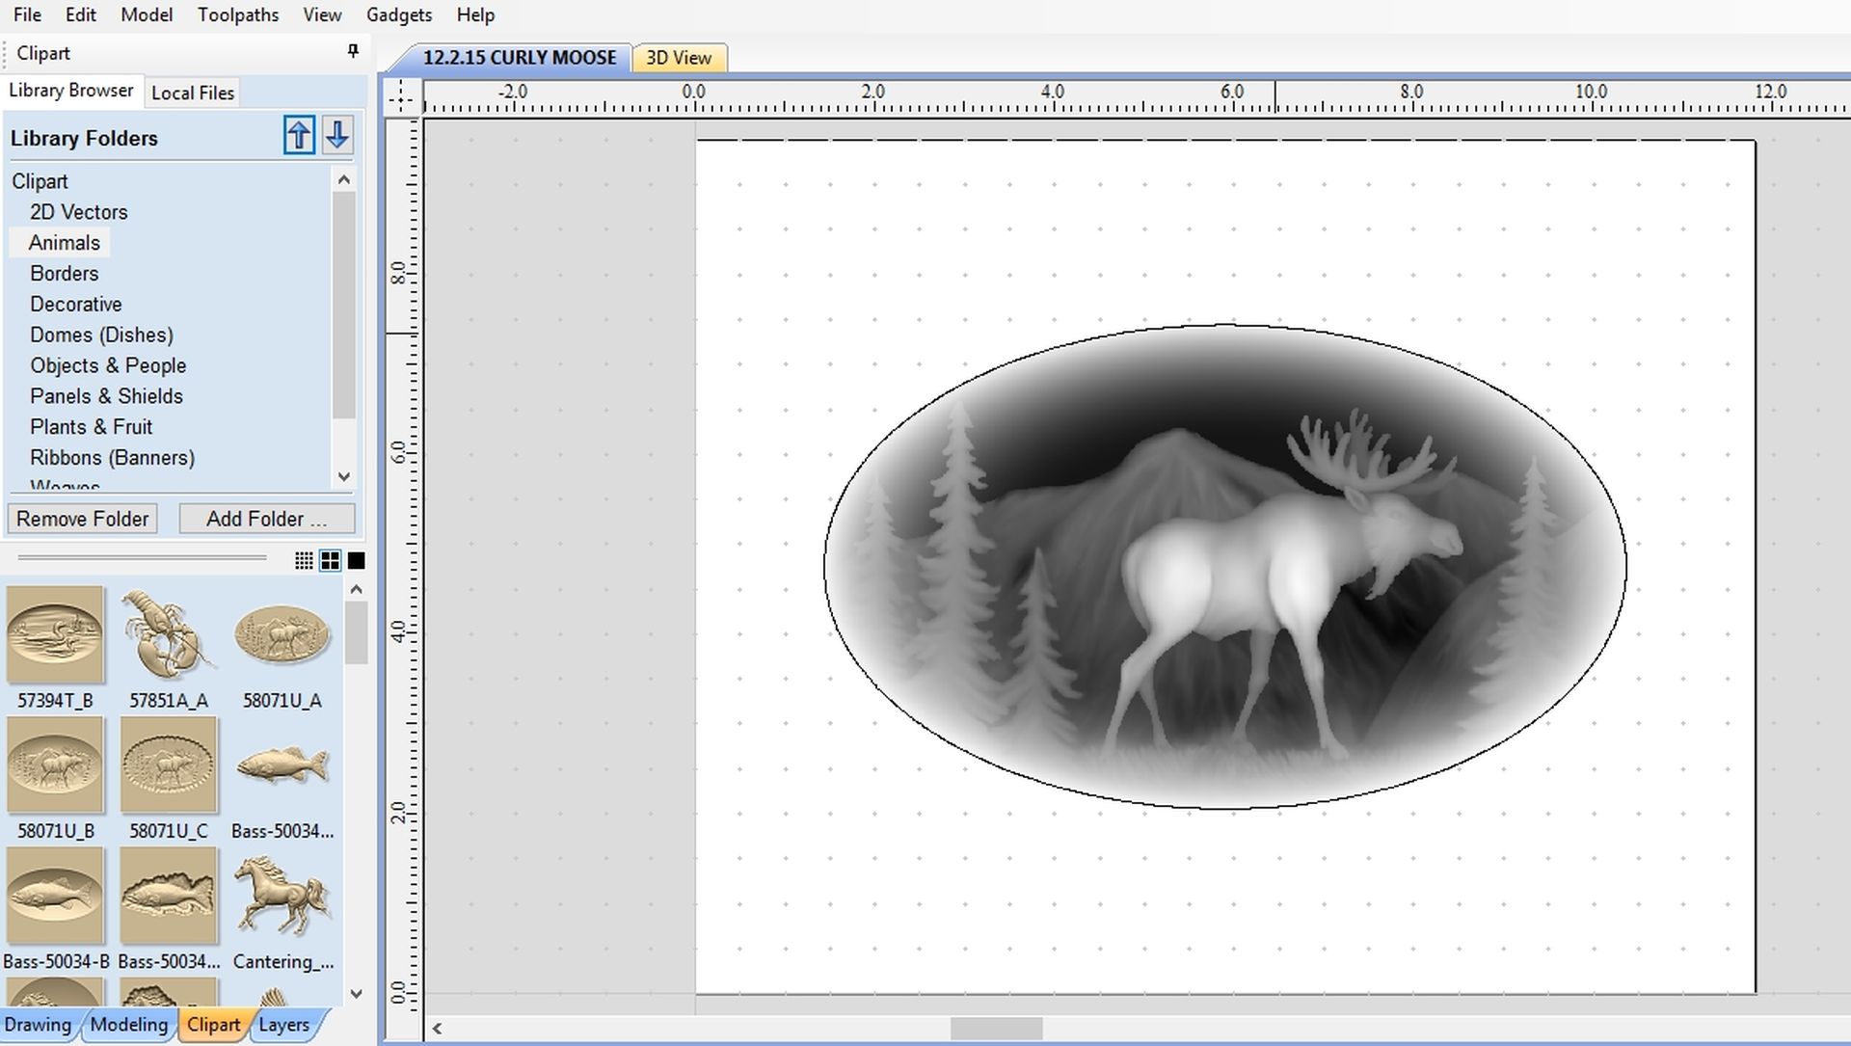The image size is (1851, 1046).
Task: Switch to medium four-tile thumbnail view
Action: coord(331,561)
